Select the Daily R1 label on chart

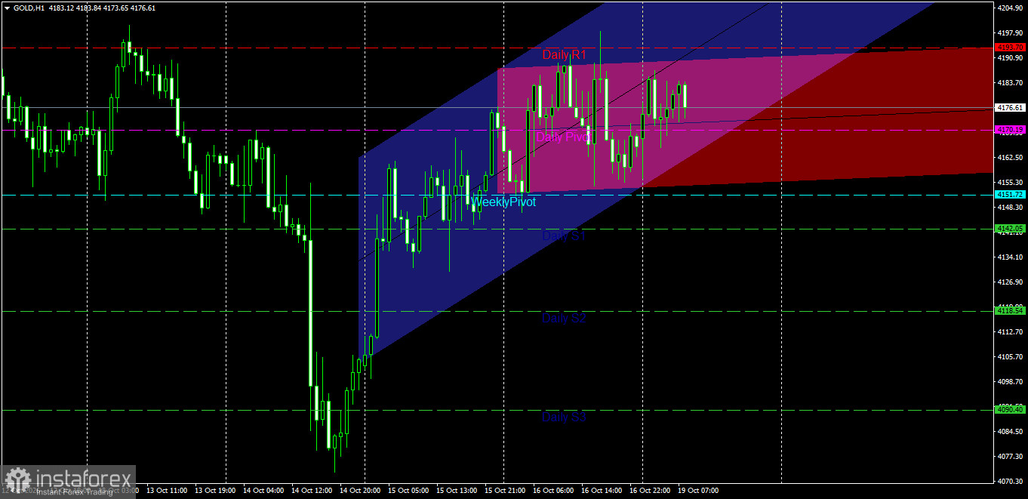[x=565, y=55]
